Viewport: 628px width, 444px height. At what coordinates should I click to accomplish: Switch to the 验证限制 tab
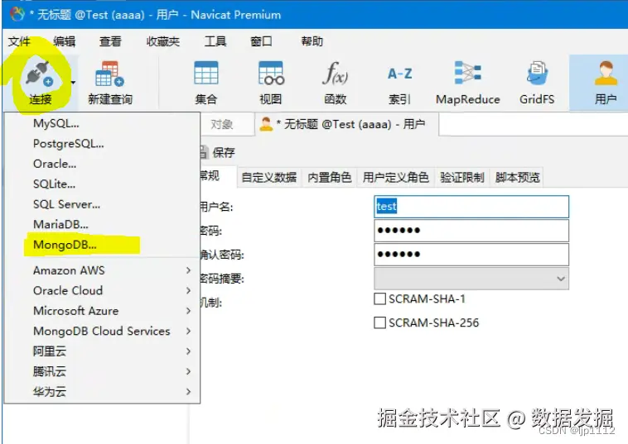pos(462,177)
